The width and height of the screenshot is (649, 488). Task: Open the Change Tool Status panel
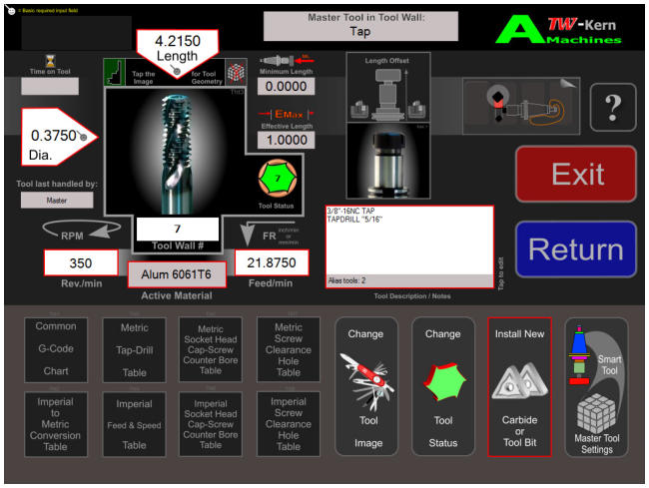click(443, 386)
